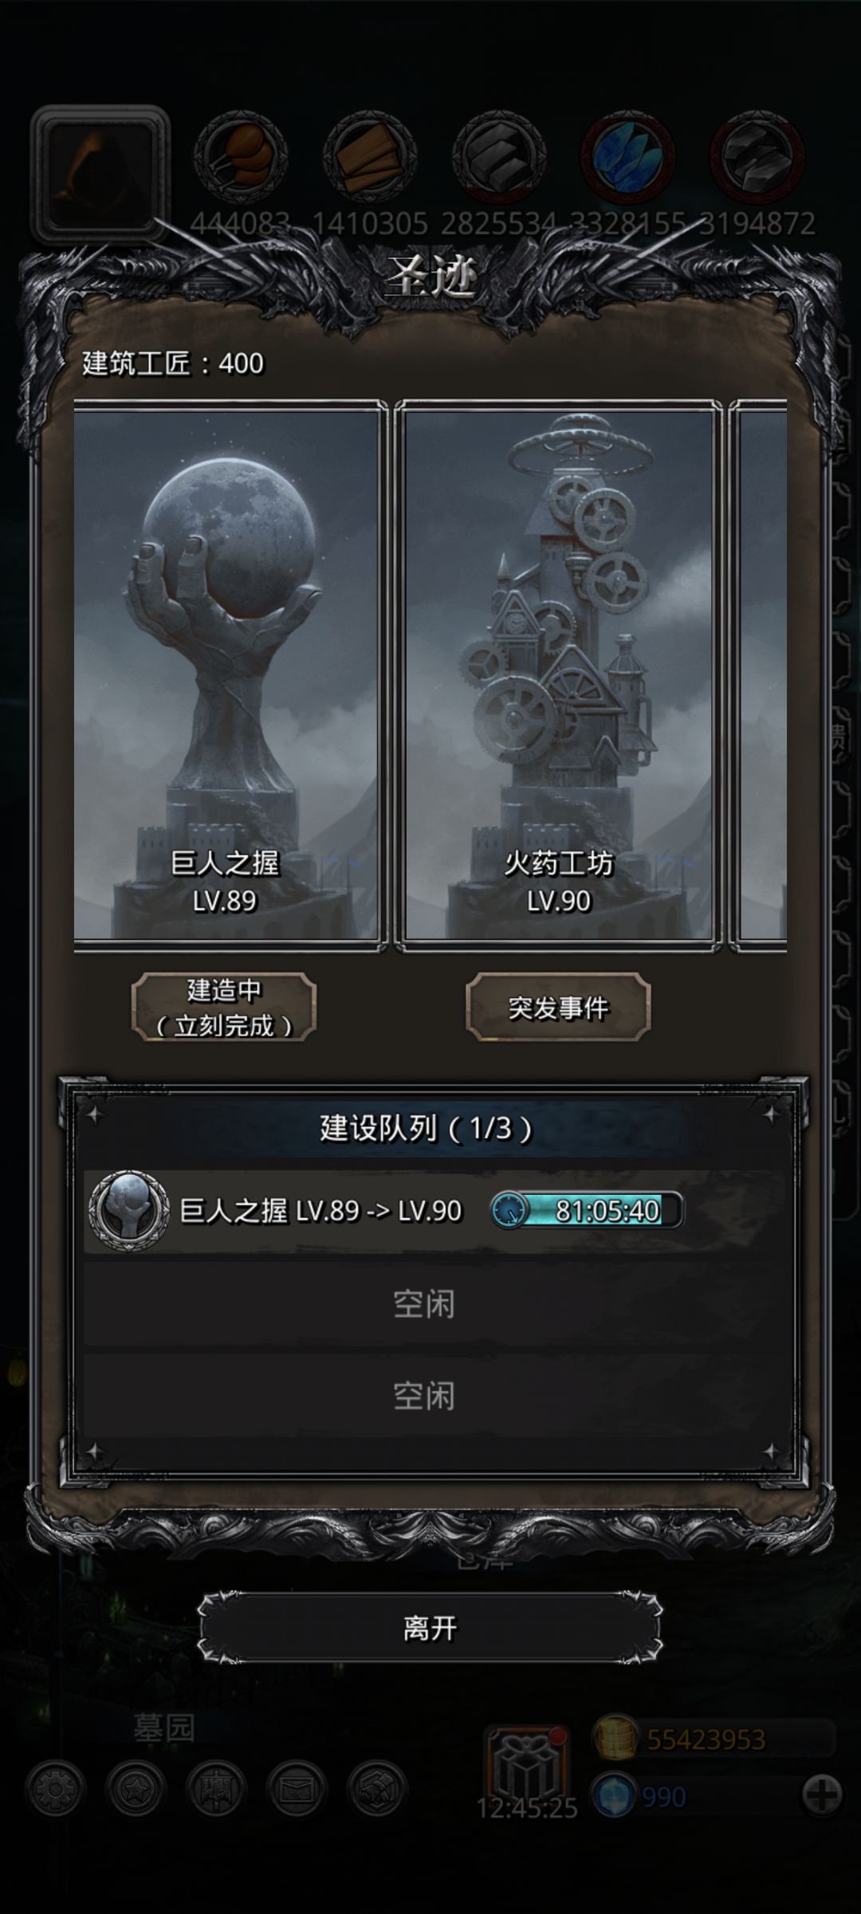
Task: Open the 火药工坊 LV.90 monument card
Action: 559,675
